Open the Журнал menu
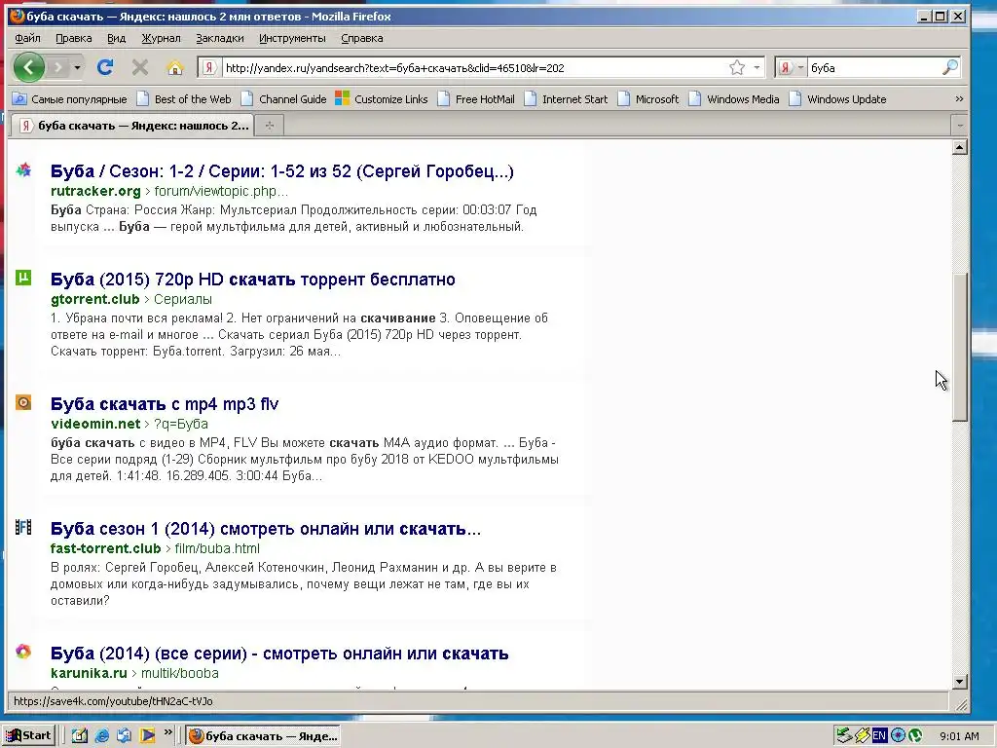The width and height of the screenshot is (997, 748). pos(161,38)
